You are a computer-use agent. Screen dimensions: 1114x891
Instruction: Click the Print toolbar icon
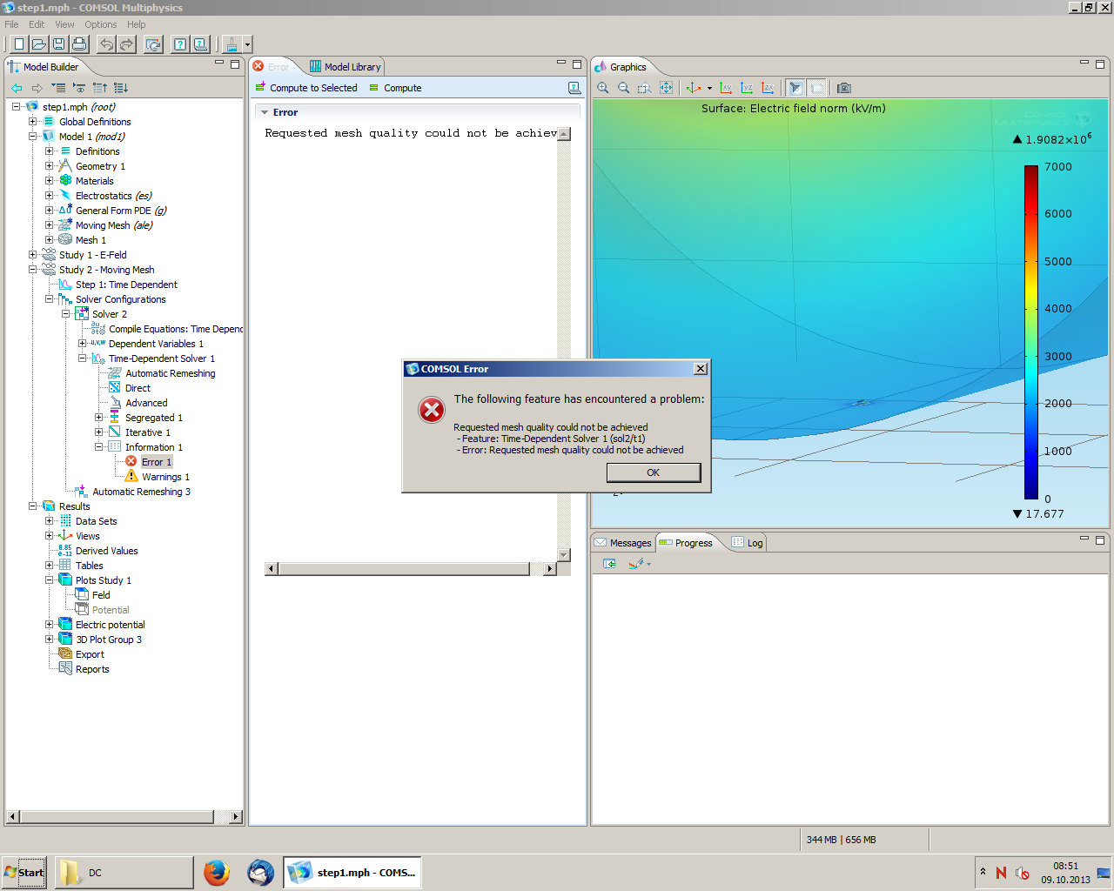coord(79,44)
